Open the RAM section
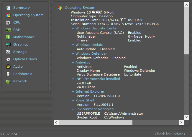The image size is (192, 137). 17,30
